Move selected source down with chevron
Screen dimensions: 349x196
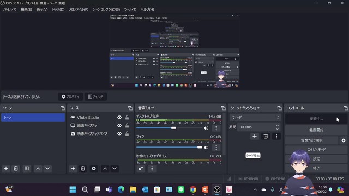(x=115, y=168)
